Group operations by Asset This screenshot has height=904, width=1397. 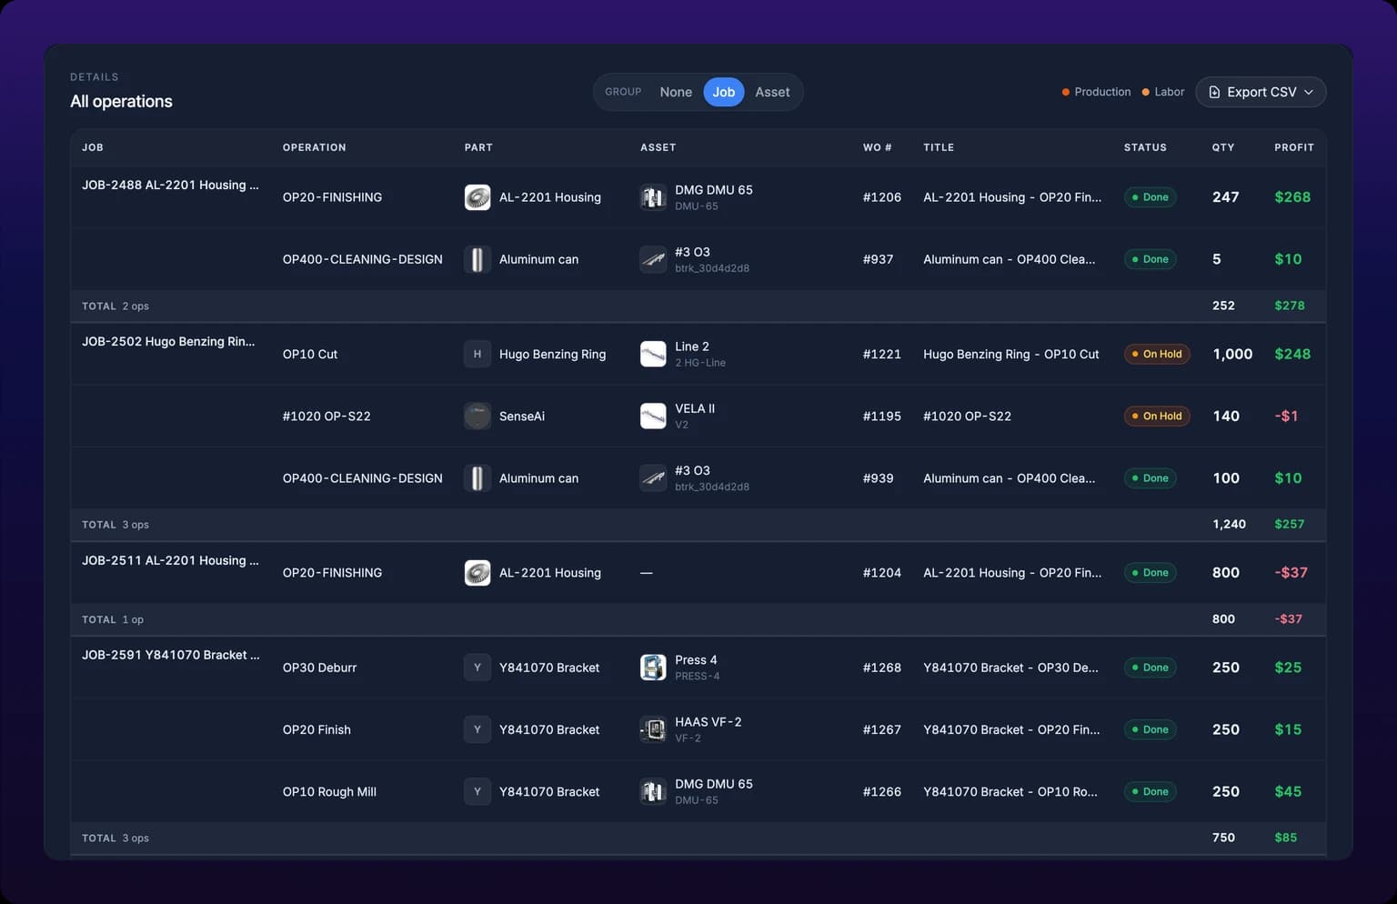772,92
